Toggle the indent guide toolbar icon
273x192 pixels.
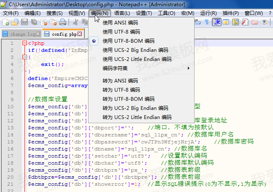216,22
